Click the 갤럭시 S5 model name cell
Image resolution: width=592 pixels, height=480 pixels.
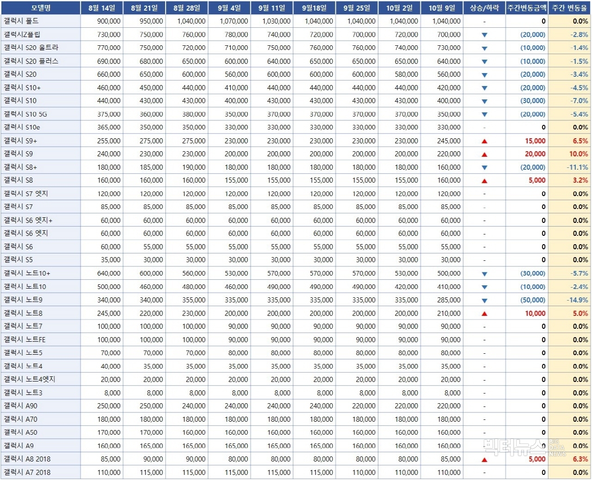[41, 260]
